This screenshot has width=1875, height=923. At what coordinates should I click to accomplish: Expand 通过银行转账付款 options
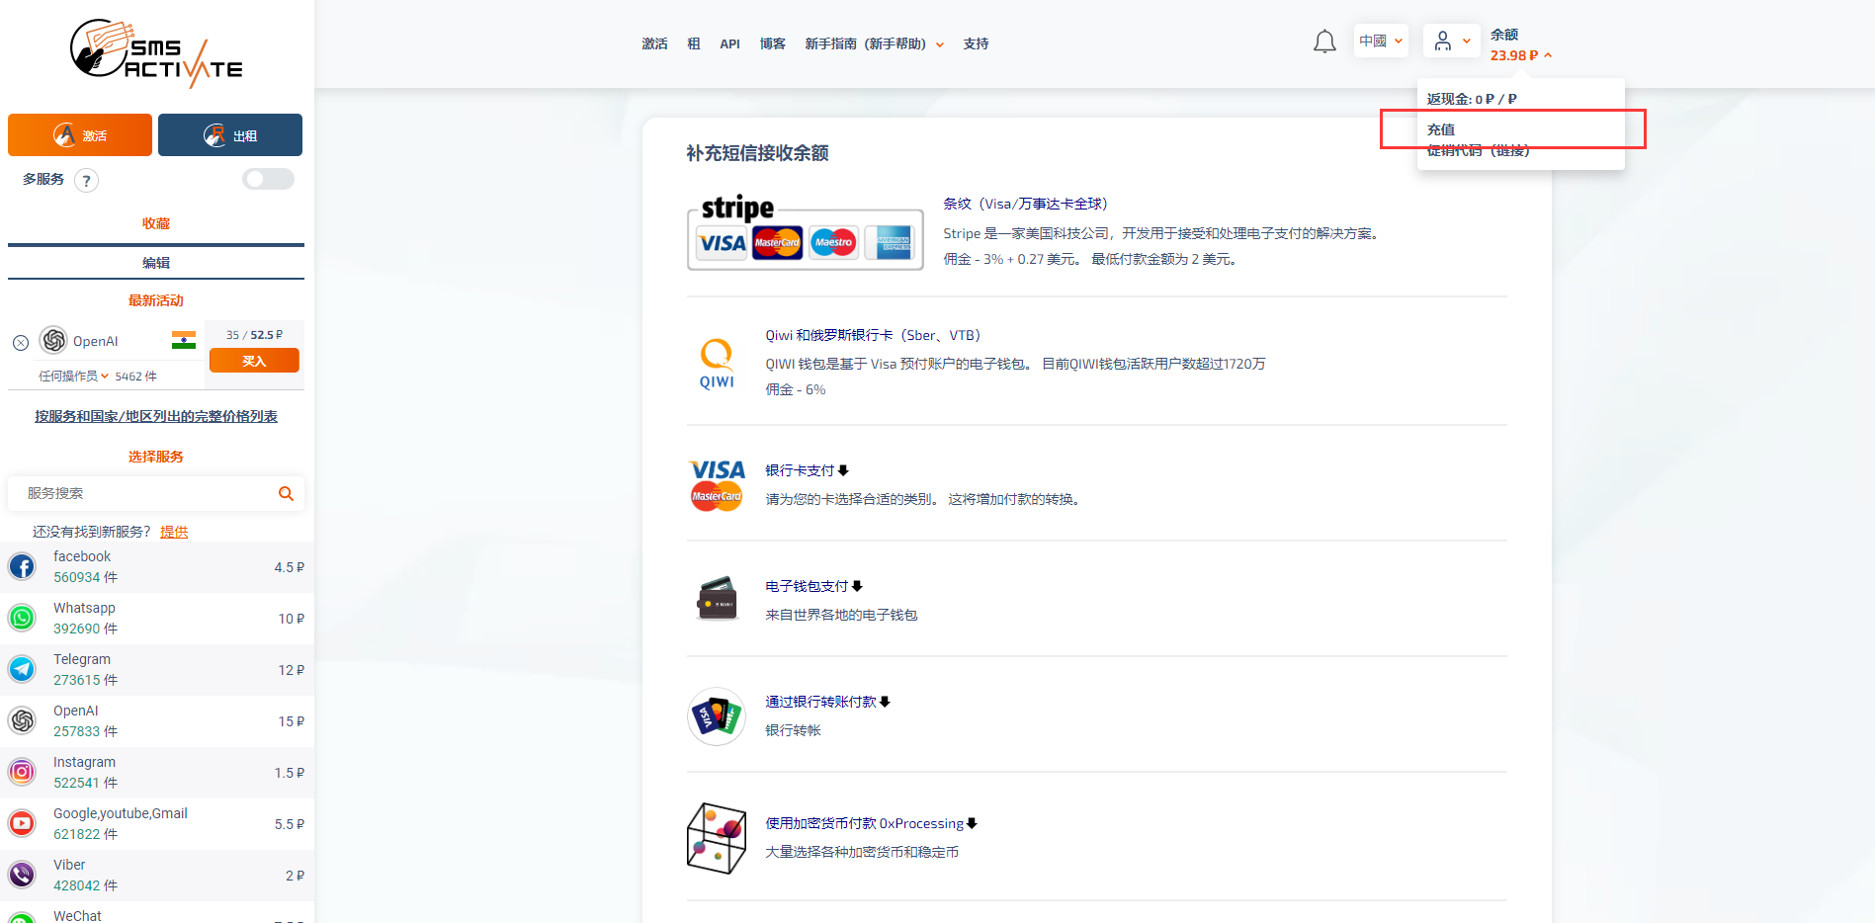coord(827,702)
